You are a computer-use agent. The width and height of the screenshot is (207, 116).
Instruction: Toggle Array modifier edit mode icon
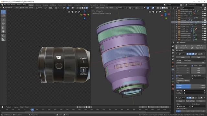tap(193, 54)
